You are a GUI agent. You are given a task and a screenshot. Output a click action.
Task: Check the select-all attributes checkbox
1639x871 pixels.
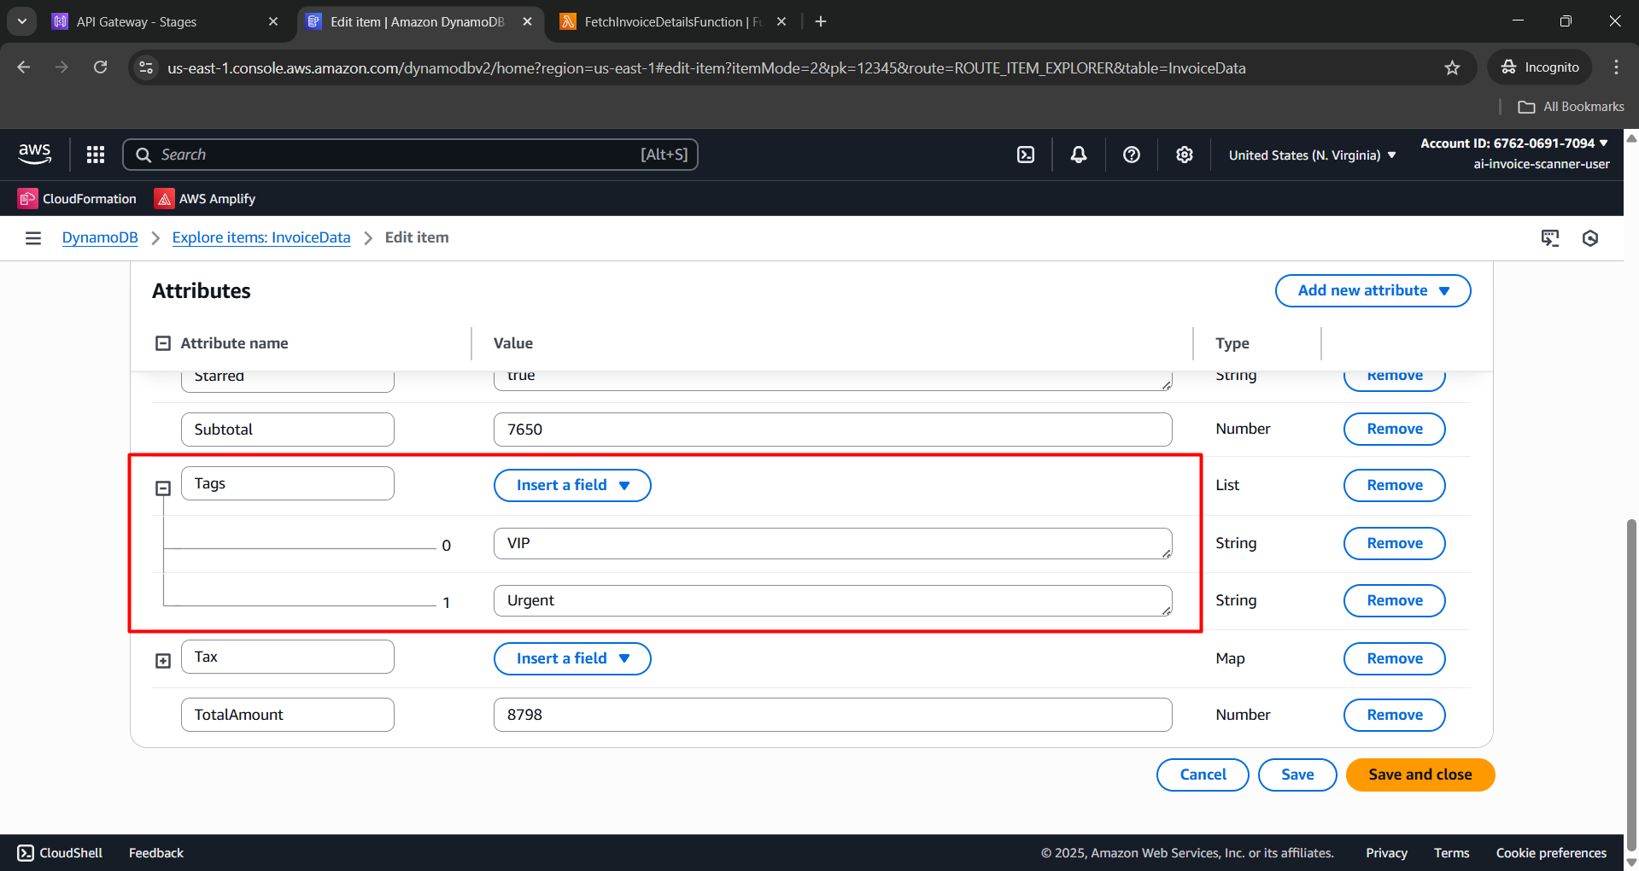pyautogui.click(x=163, y=342)
